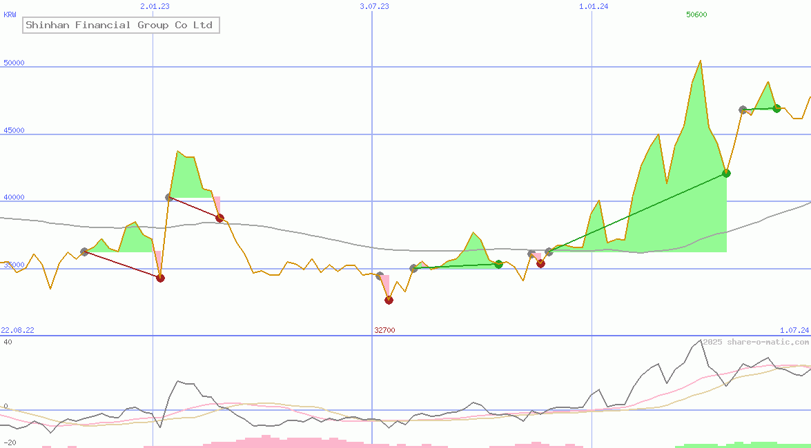Click the Shinhan Financial Group Co Ltd title
Viewport: 811px width, 448px height.
coord(121,26)
